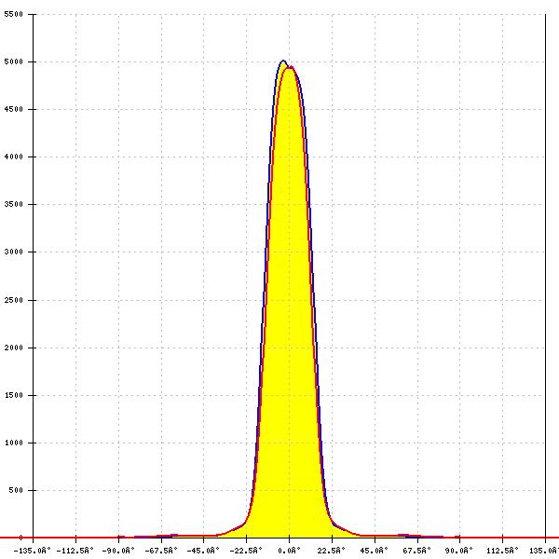This screenshot has width=559, height=559.
Task: Click the 4000 y-axis label
Action: pyautogui.click(x=14, y=157)
